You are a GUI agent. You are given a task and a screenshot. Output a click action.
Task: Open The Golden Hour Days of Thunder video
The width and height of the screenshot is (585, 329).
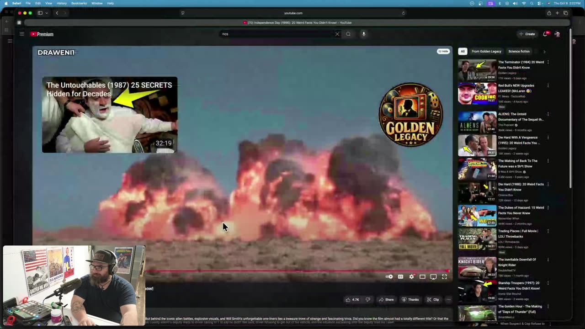(x=520, y=309)
